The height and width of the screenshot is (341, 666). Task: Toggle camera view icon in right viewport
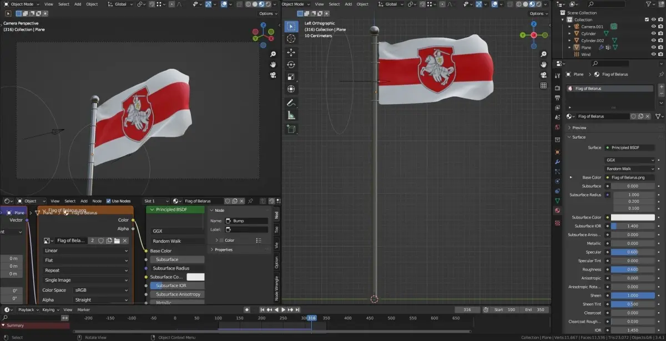543,75
